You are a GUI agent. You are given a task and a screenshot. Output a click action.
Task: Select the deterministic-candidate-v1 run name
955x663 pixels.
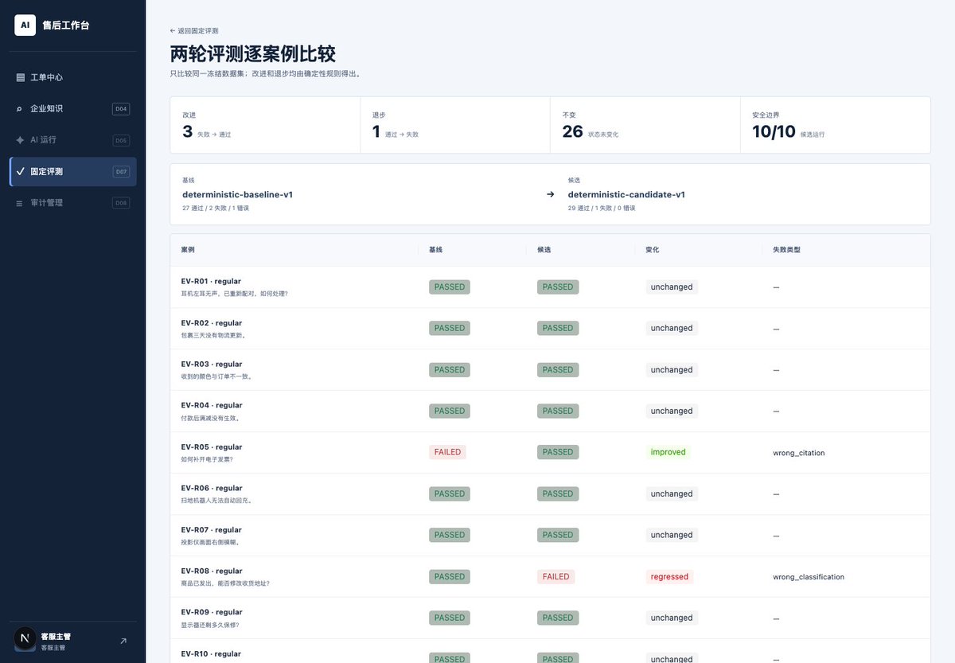626,194
